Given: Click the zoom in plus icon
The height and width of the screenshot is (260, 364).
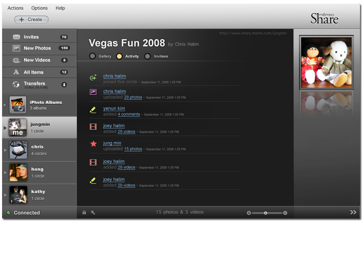Looking at the screenshot, I should point(285,213).
